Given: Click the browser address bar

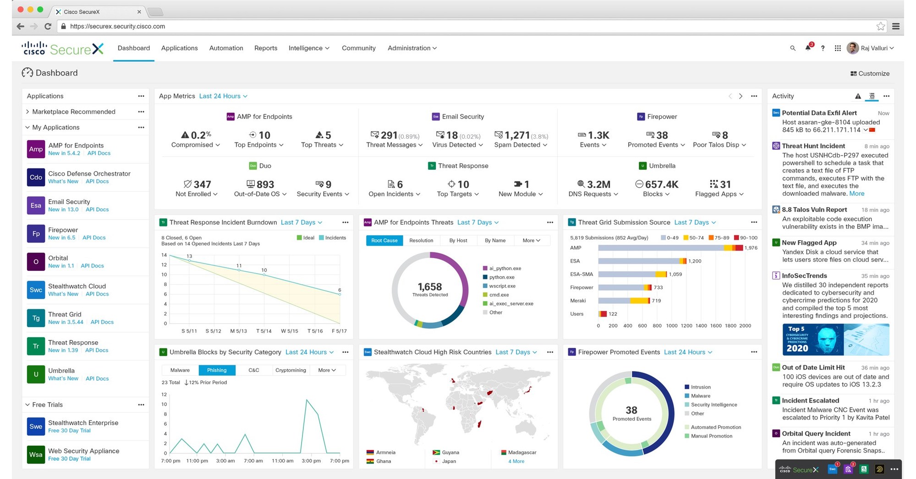Looking at the screenshot, I should [183, 26].
